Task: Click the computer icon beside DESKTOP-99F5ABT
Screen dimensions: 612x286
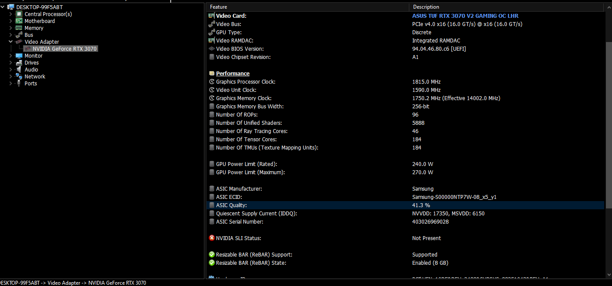Action: coord(11,7)
